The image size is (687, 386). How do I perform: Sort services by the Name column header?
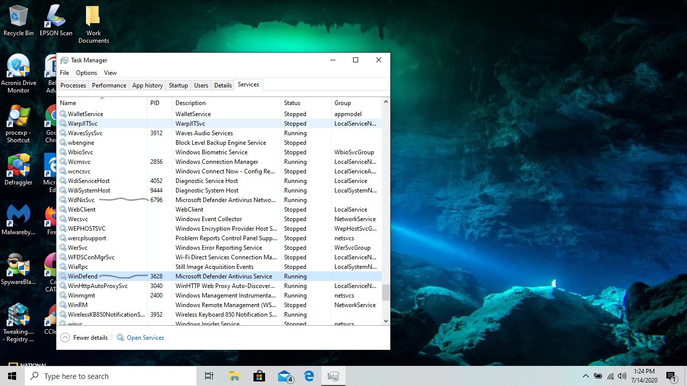coord(102,103)
